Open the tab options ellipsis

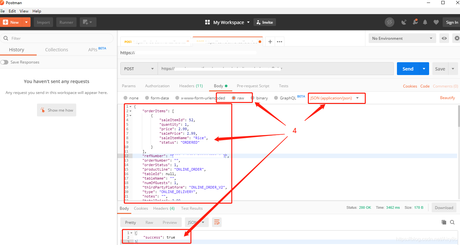280,42
